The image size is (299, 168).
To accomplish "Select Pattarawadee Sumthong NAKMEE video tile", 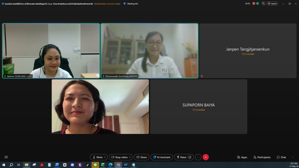I will pos(149,51).
